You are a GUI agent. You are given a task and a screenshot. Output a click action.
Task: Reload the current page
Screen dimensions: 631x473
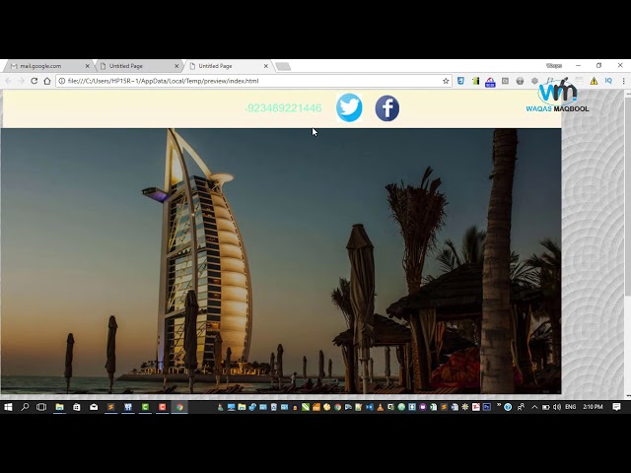pyautogui.click(x=35, y=81)
